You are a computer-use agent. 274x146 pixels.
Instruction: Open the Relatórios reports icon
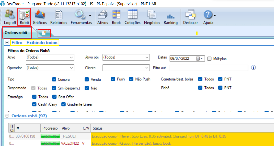tap(59, 17)
